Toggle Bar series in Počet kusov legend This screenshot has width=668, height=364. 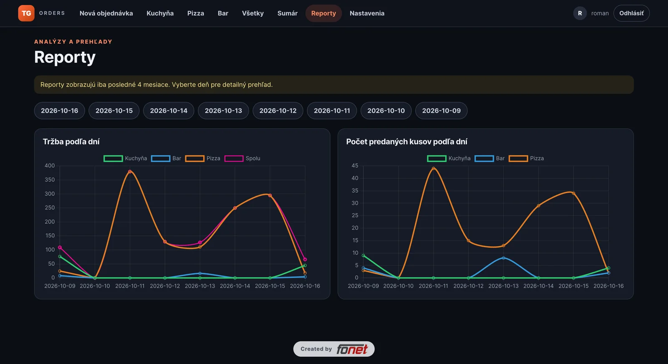click(x=490, y=159)
